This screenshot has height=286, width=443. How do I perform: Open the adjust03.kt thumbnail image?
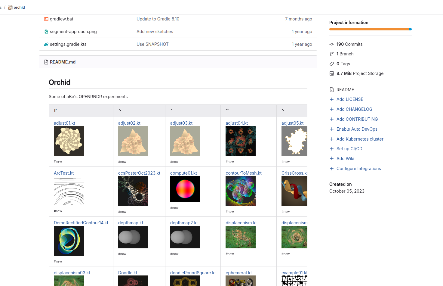[x=185, y=141]
